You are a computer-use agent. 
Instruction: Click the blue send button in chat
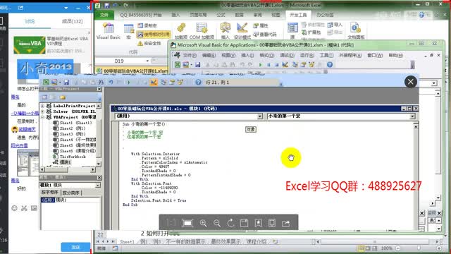coord(75,247)
